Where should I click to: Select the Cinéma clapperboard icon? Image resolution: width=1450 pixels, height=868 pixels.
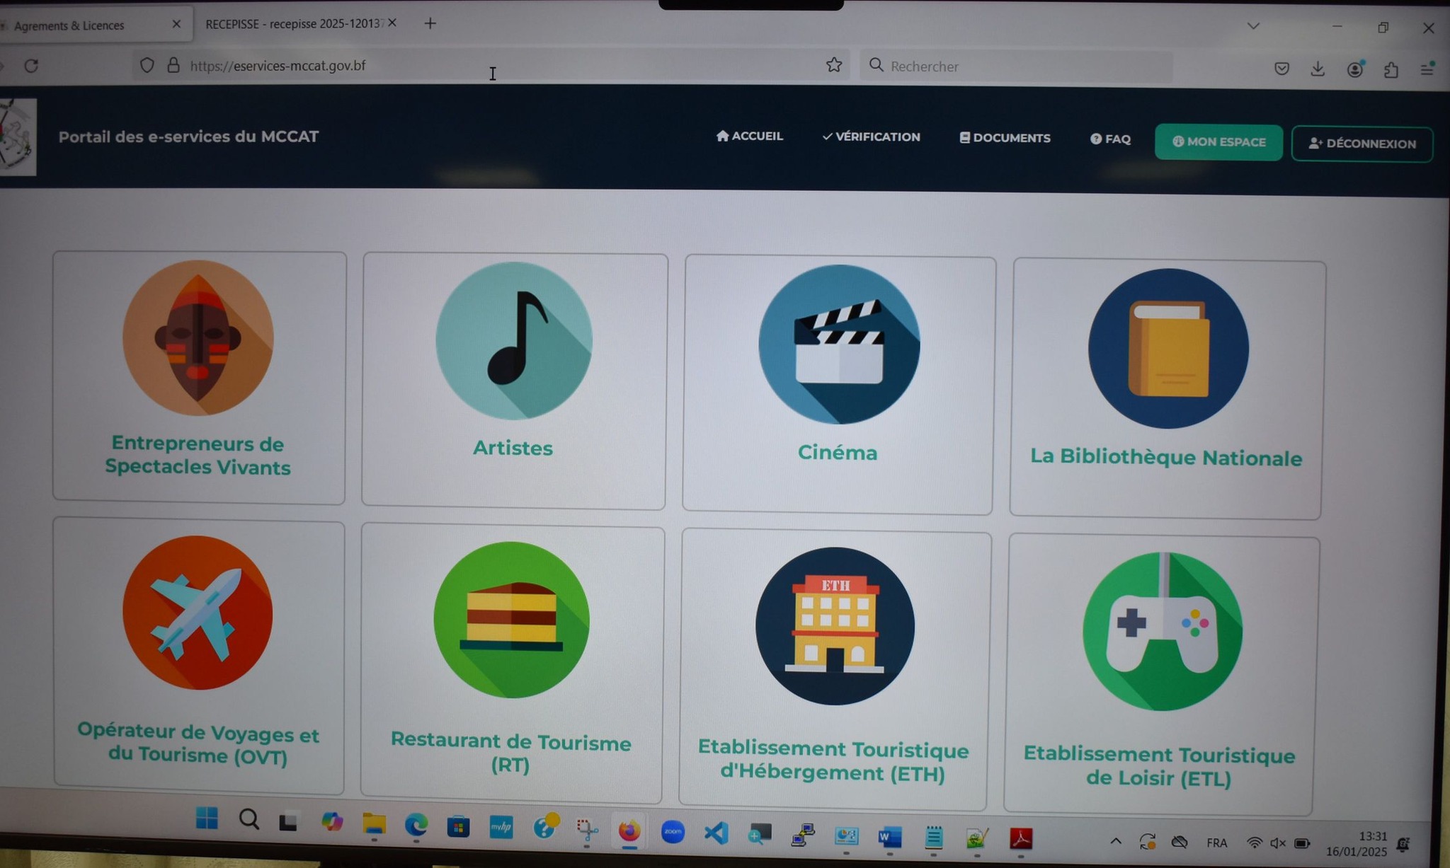[x=839, y=345]
